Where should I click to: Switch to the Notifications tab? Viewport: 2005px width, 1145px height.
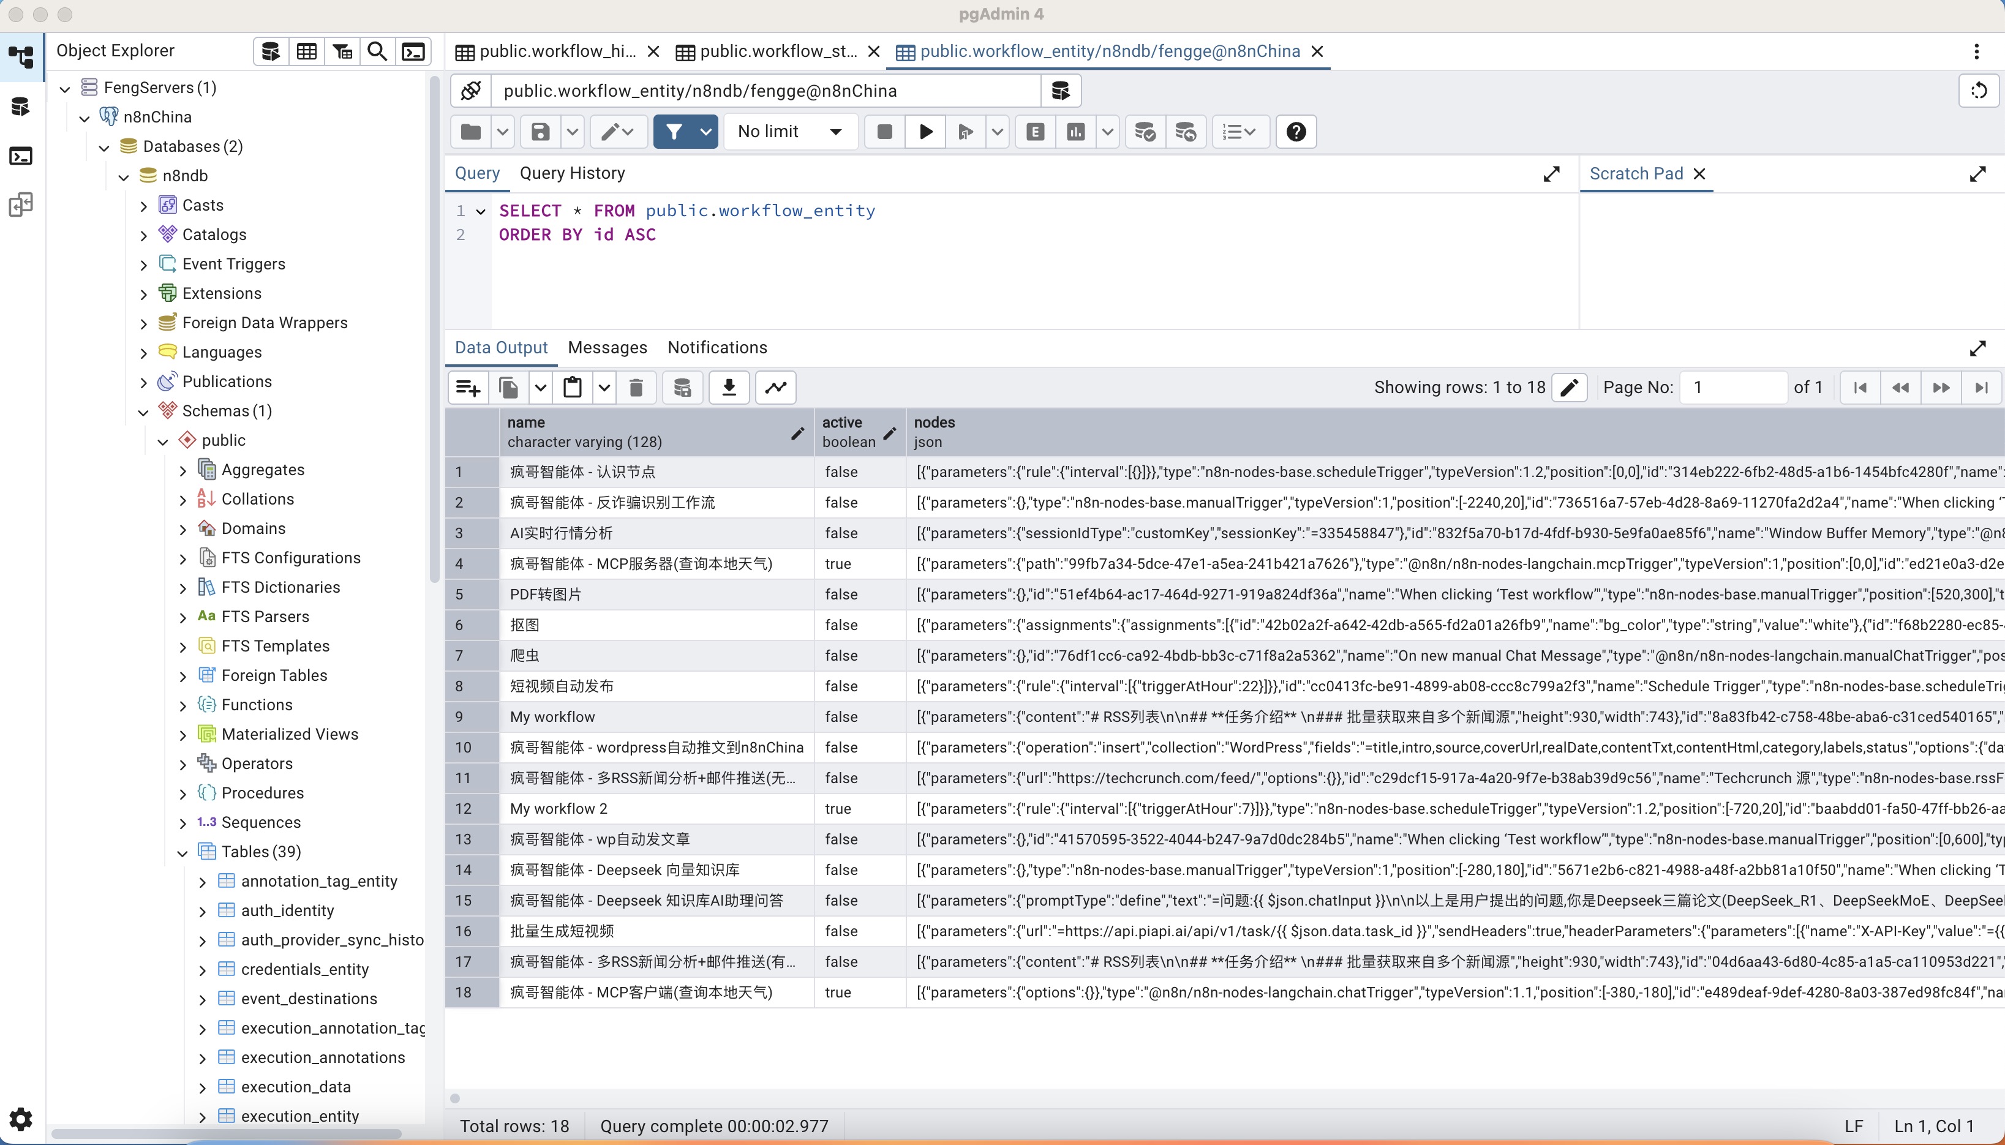pos(717,348)
